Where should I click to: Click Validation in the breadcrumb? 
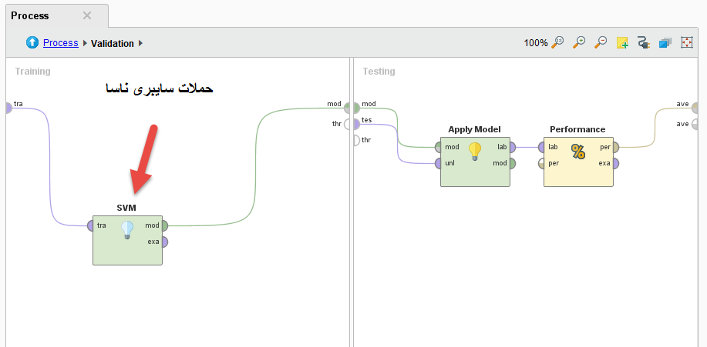click(113, 44)
